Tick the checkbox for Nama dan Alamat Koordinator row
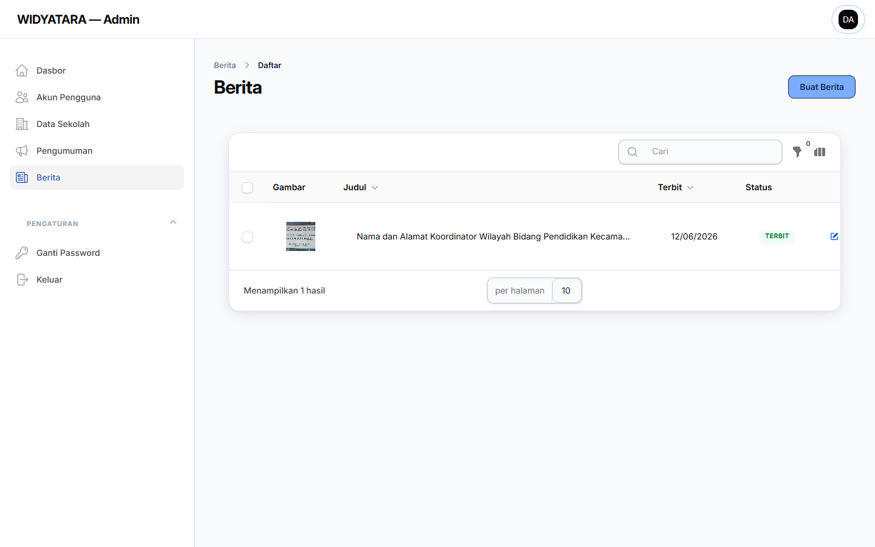875x547 pixels. (247, 237)
